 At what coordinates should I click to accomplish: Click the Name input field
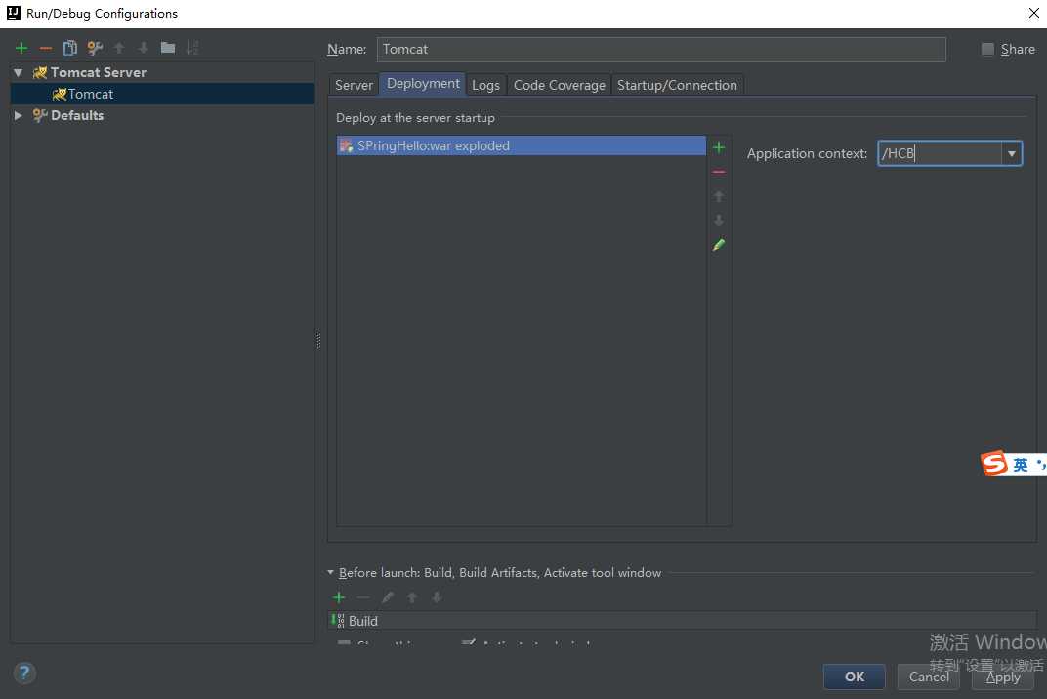point(661,50)
